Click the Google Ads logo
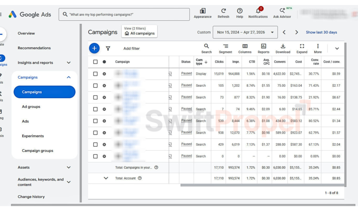 click(x=30, y=14)
